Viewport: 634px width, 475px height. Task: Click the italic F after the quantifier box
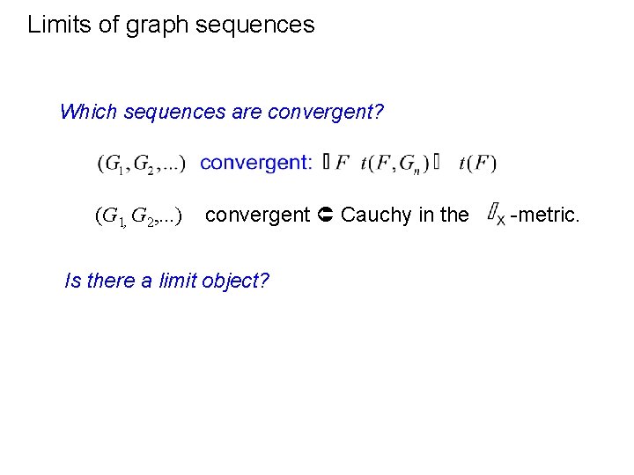(x=342, y=163)
